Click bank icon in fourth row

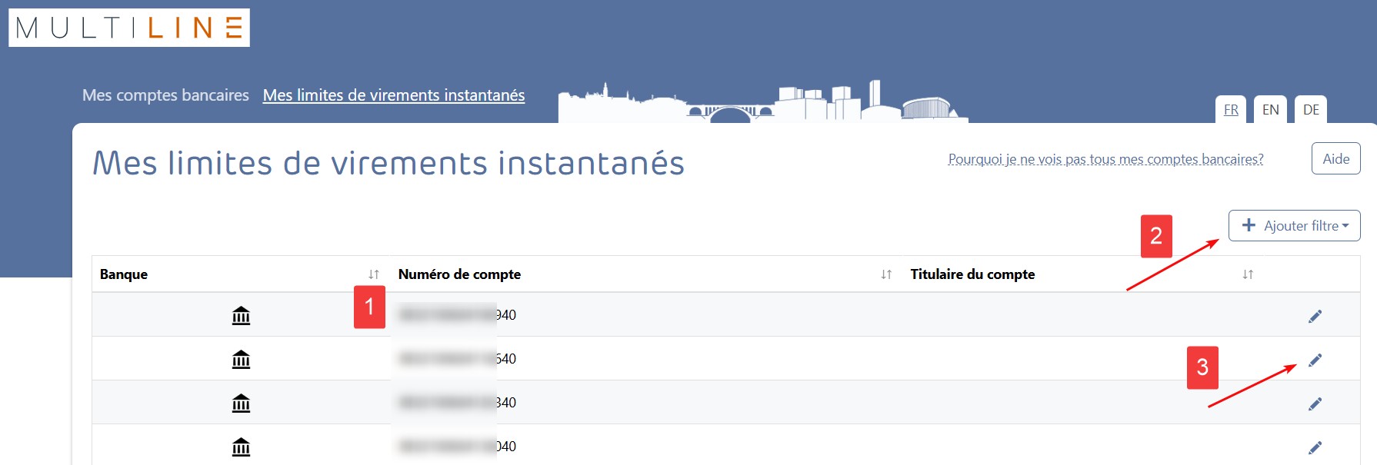click(x=241, y=447)
